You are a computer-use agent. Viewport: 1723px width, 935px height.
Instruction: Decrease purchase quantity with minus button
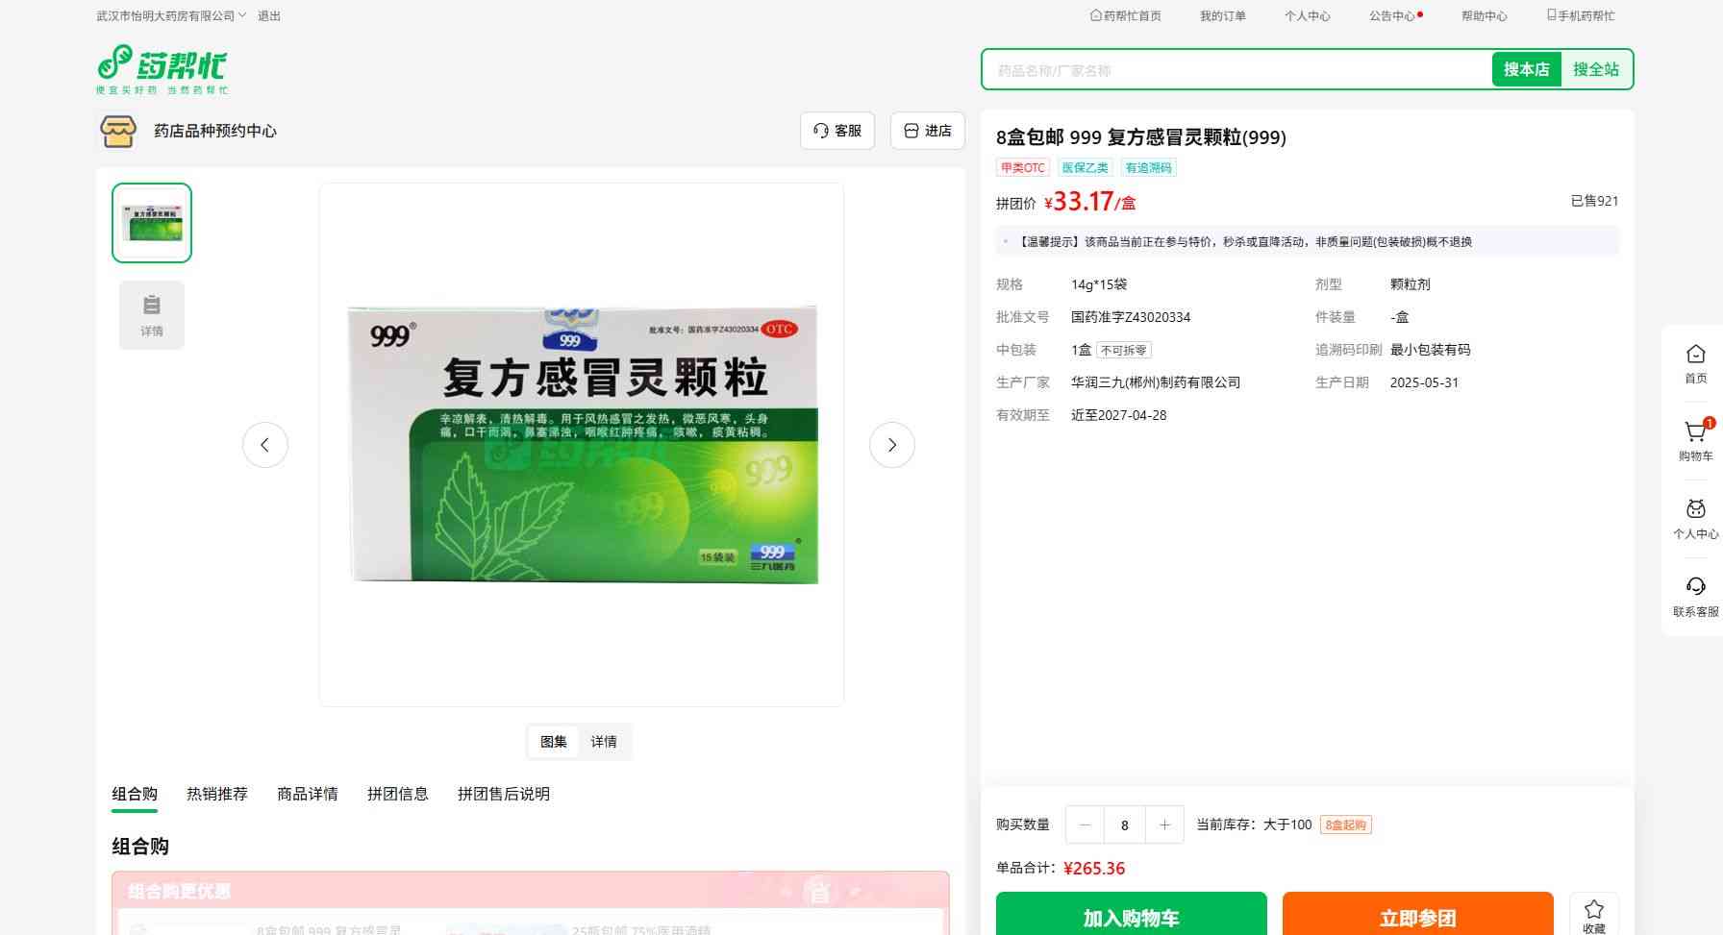[x=1086, y=824]
